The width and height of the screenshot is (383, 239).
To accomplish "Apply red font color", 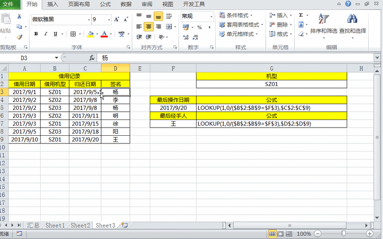I will click(x=104, y=34).
